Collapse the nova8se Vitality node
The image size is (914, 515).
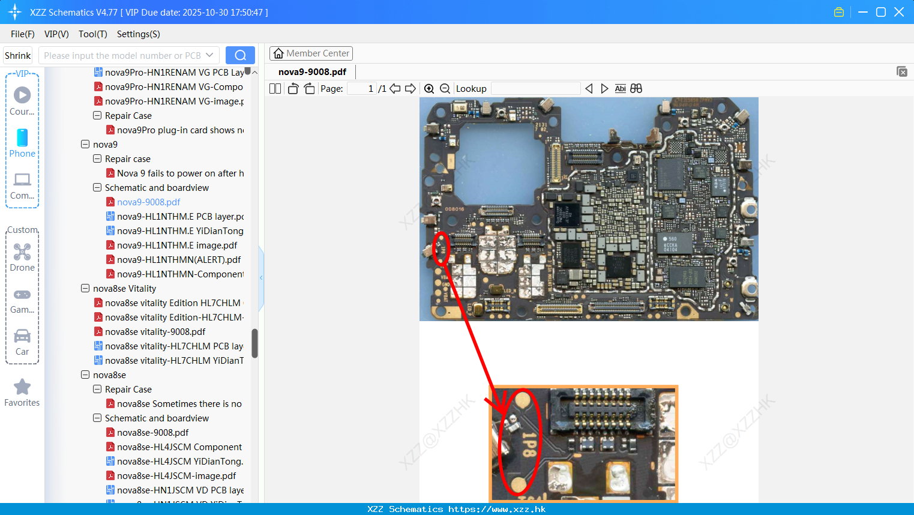(85, 288)
